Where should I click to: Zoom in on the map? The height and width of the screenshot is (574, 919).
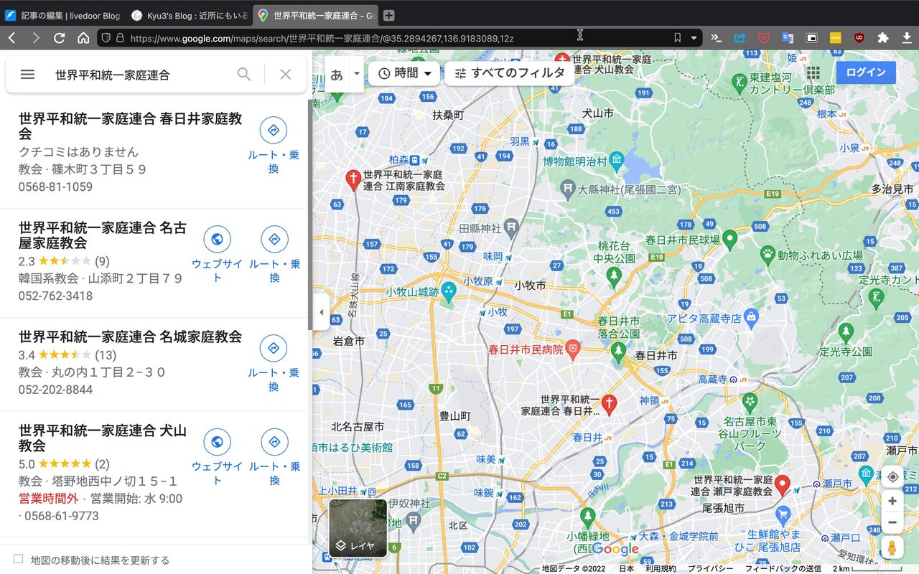[x=892, y=501]
